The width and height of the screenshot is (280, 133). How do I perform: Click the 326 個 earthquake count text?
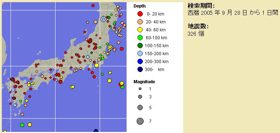pos(196,34)
